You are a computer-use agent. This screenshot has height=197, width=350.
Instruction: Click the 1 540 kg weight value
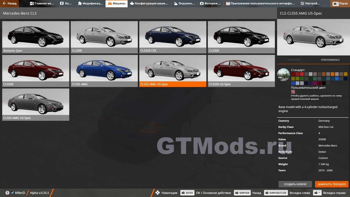[324, 164]
